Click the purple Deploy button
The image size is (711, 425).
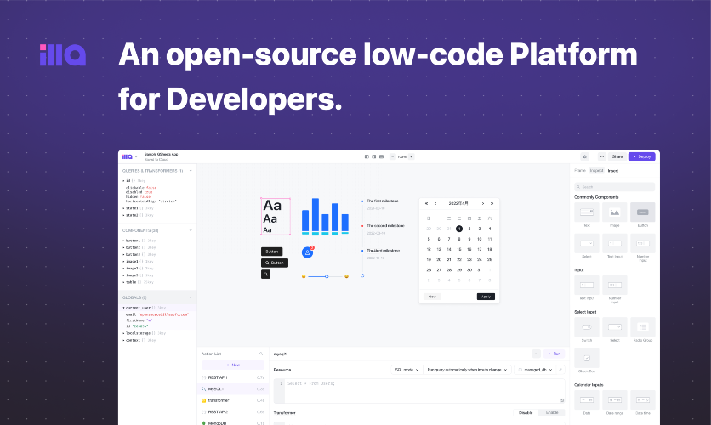pyautogui.click(x=641, y=156)
